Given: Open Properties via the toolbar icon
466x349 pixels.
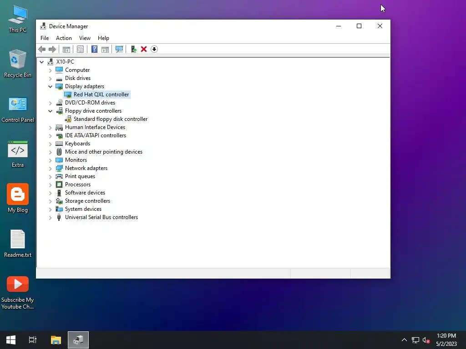Looking at the screenshot, I should click(x=80, y=49).
